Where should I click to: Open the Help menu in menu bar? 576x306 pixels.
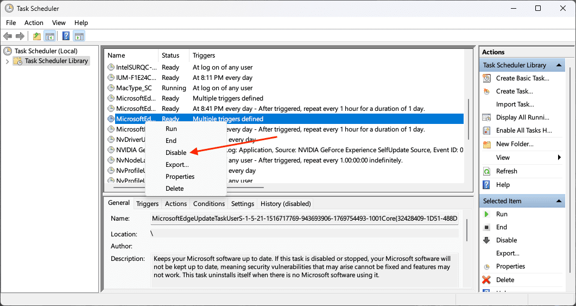[81, 22]
